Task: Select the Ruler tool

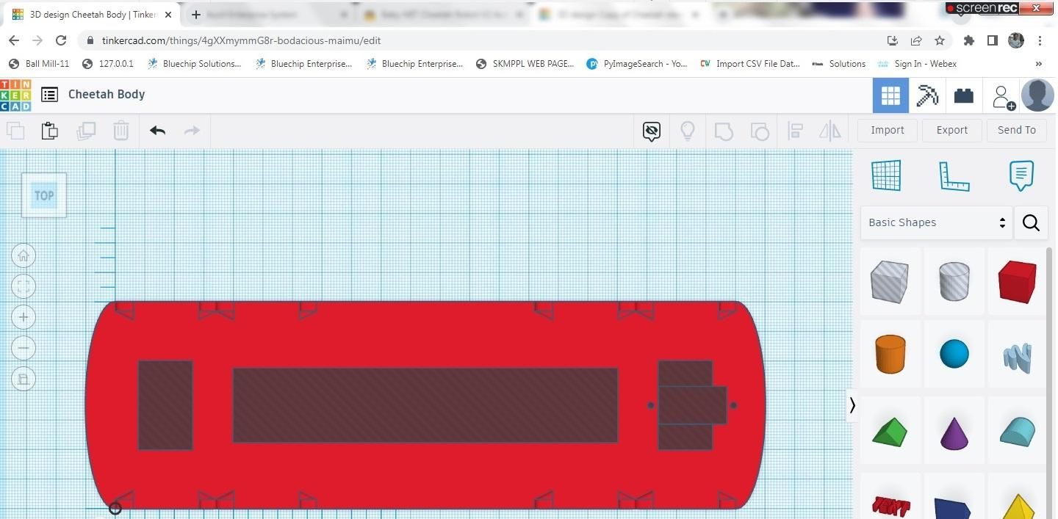Action: click(x=954, y=176)
